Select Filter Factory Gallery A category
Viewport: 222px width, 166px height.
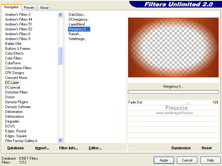point(21,141)
